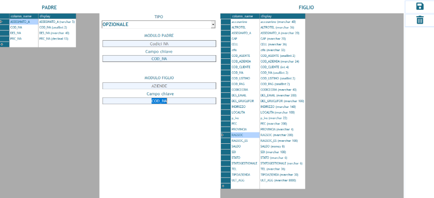Click row selector beside PADRE ASSEGNATO_A row
This screenshot has width=434, height=198.
(x=4, y=21)
